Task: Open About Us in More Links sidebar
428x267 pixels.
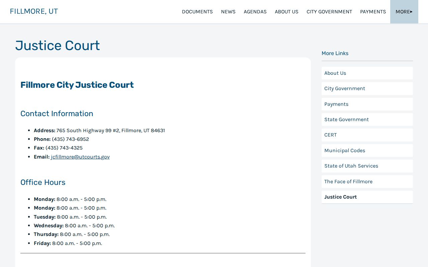Action: tap(367, 73)
